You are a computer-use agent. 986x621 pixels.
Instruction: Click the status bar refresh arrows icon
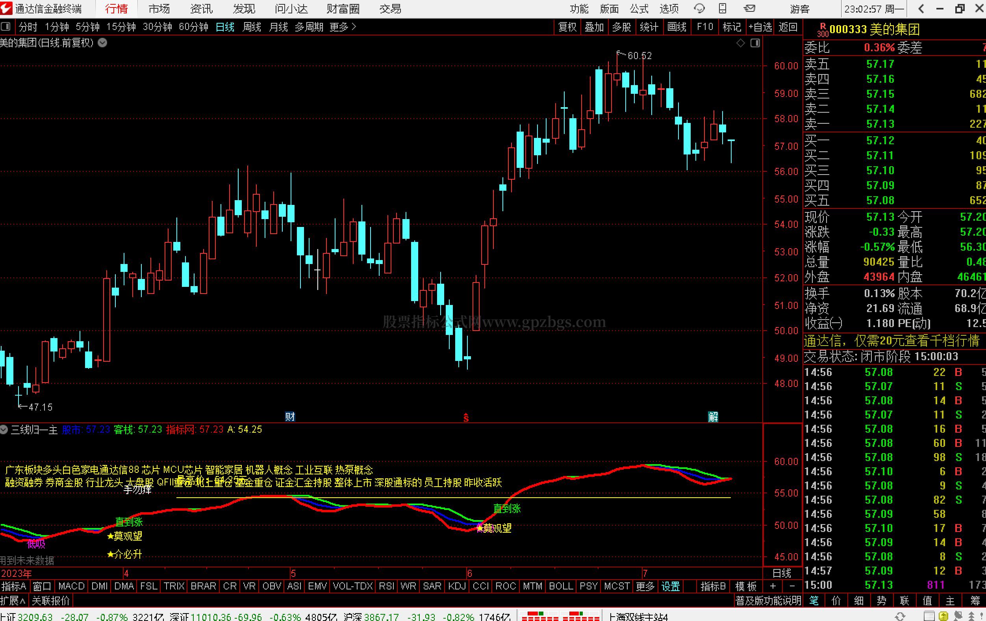[900, 616]
